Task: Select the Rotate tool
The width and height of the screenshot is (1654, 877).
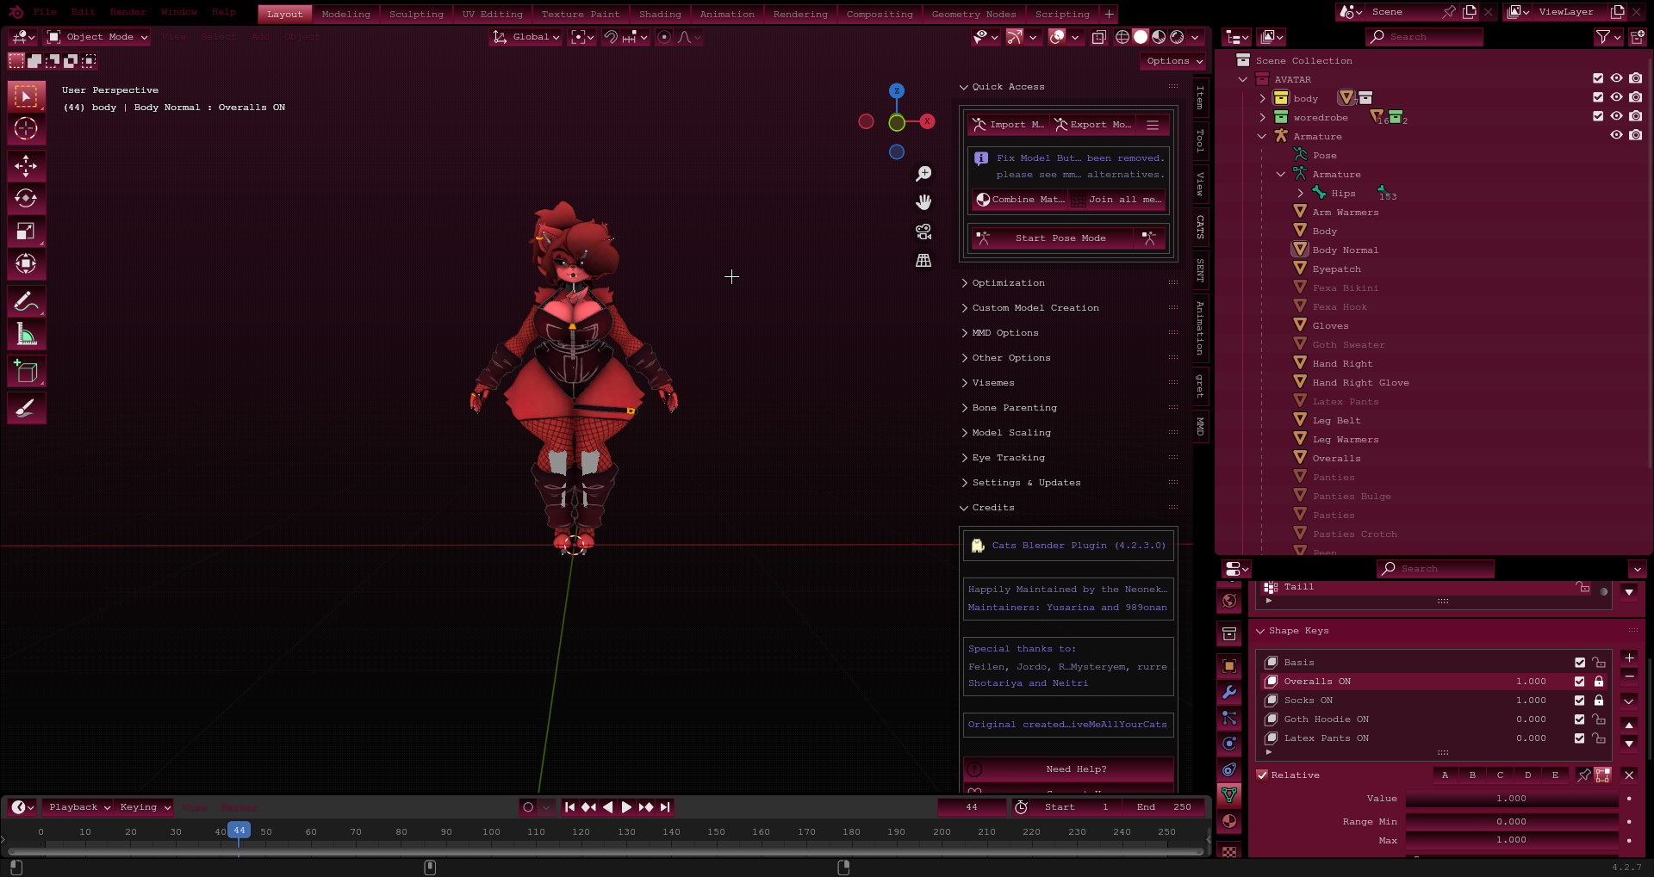Action: pyautogui.click(x=26, y=199)
